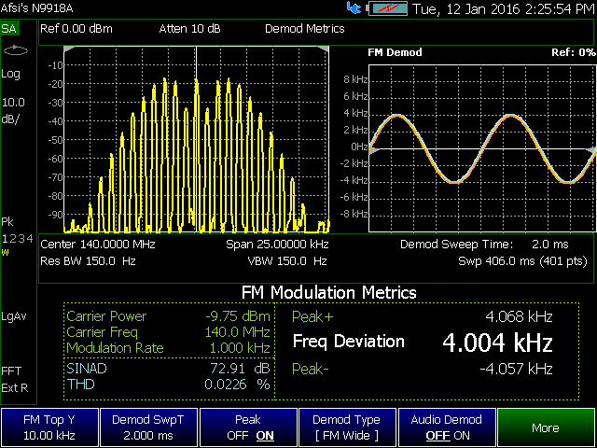Click the FM Demod graph title
The image size is (597, 448).
click(x=395, y=52)
